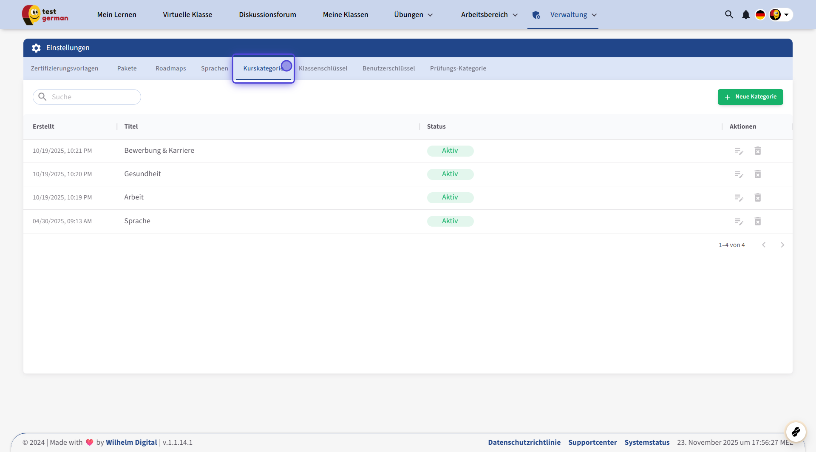The height and width of the screenshot is (452, 816).
Task: Edit the Arbeit category
Action: click(x=739, y=198)
